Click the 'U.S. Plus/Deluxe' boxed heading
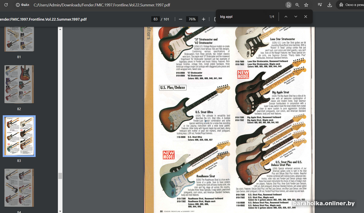This screenshot has width=364, height=213. tap(173, 87)
